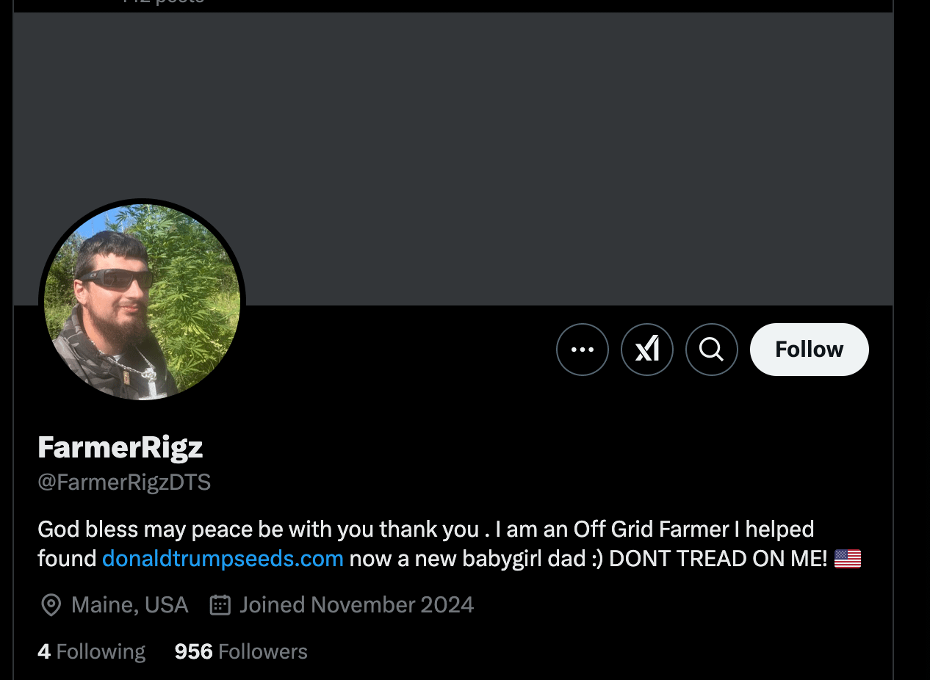The width and height of the screenshot is (930, 680).
Task: Click the Grok xAI icon button
Action: pos(647,350)
